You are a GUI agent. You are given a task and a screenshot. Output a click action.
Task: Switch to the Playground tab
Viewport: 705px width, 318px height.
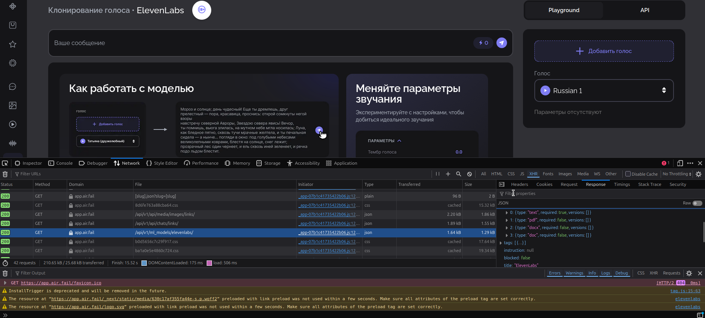click(564, 10)
